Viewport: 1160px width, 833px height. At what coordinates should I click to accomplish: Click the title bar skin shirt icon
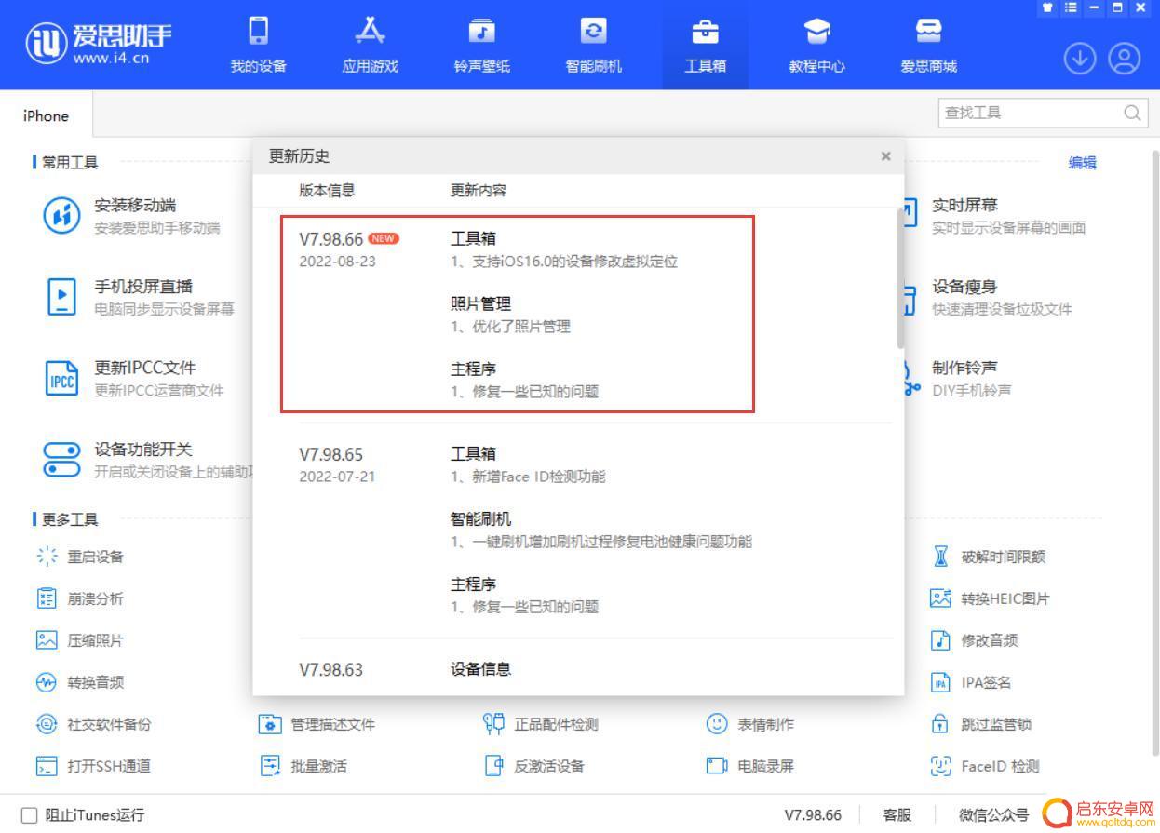tap(1047, 7)
